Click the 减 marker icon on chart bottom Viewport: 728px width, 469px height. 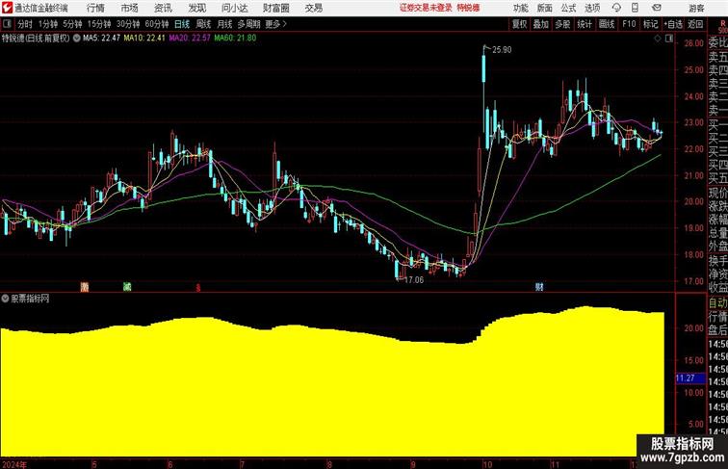pyautogui.click(x=127, y=287)
